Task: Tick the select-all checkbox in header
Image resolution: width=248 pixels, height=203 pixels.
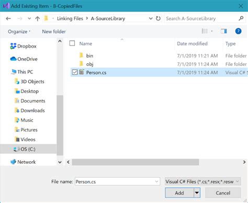Action: pyautogui.click(x=72, y=43)
